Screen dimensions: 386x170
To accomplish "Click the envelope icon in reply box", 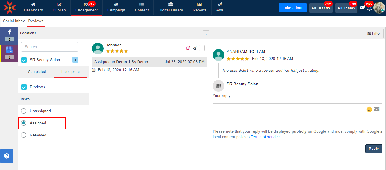I will (377, 109).
